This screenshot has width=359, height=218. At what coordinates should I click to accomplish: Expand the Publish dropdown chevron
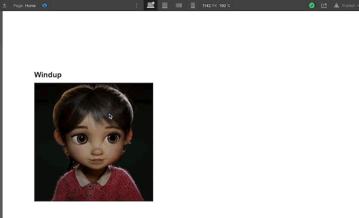[357, 5]
